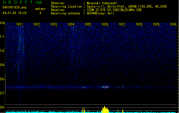Click the 0.9 kHz frequency label
This screenshot has width=179, height=113.
tap(2, 65)
